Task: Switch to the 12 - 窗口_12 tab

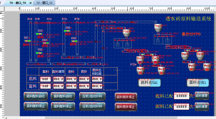Action: 44,3
